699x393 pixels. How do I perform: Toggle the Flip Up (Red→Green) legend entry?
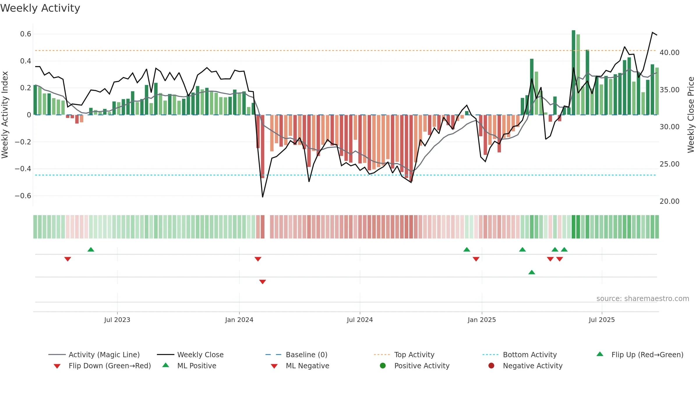pyautogui.click(x=640, y=355)
